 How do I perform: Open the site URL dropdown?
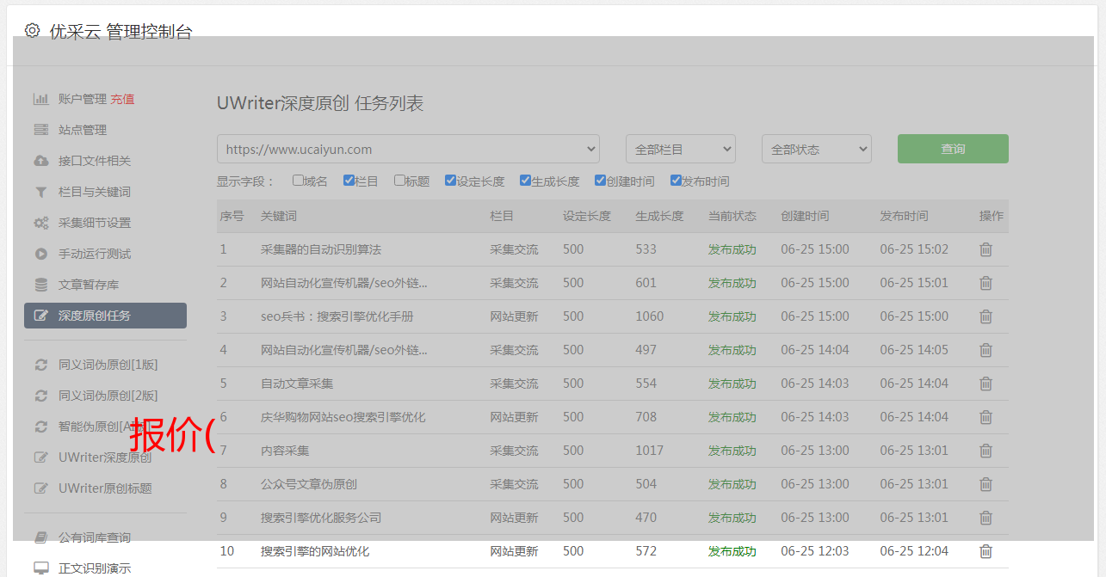pyautogui.click(x=408, y=149)
